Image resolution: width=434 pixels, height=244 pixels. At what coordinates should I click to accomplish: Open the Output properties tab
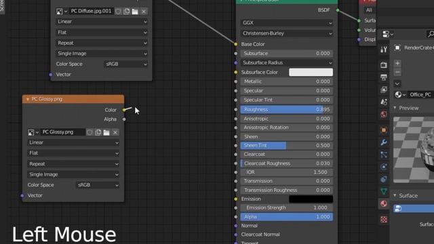pyautogui.click(x=384, y=77)
